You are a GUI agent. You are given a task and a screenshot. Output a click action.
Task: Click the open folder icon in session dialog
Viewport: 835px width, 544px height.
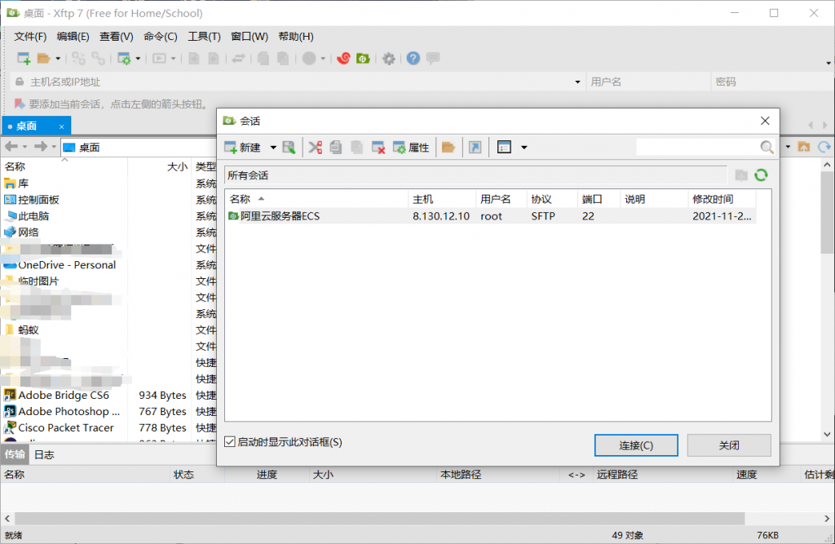(x=448, y=148)
